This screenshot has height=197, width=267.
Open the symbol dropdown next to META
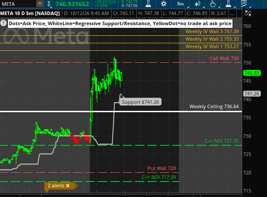pyautogui.click(x=40, y=4)
